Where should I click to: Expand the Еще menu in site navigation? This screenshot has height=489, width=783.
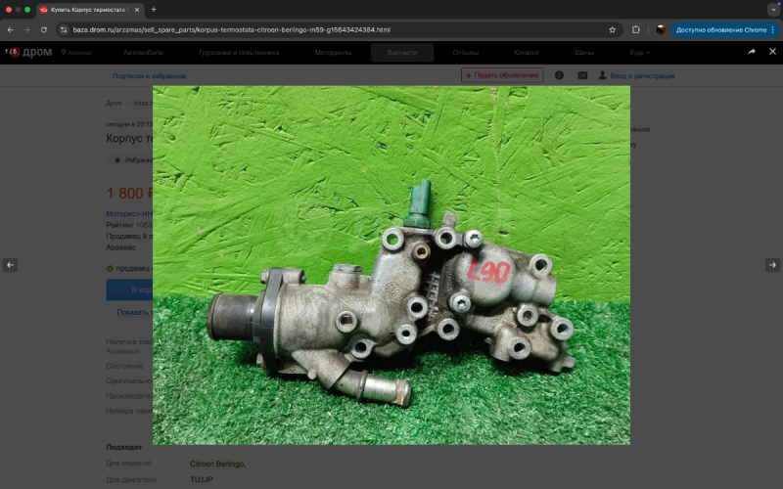(639, 52)
